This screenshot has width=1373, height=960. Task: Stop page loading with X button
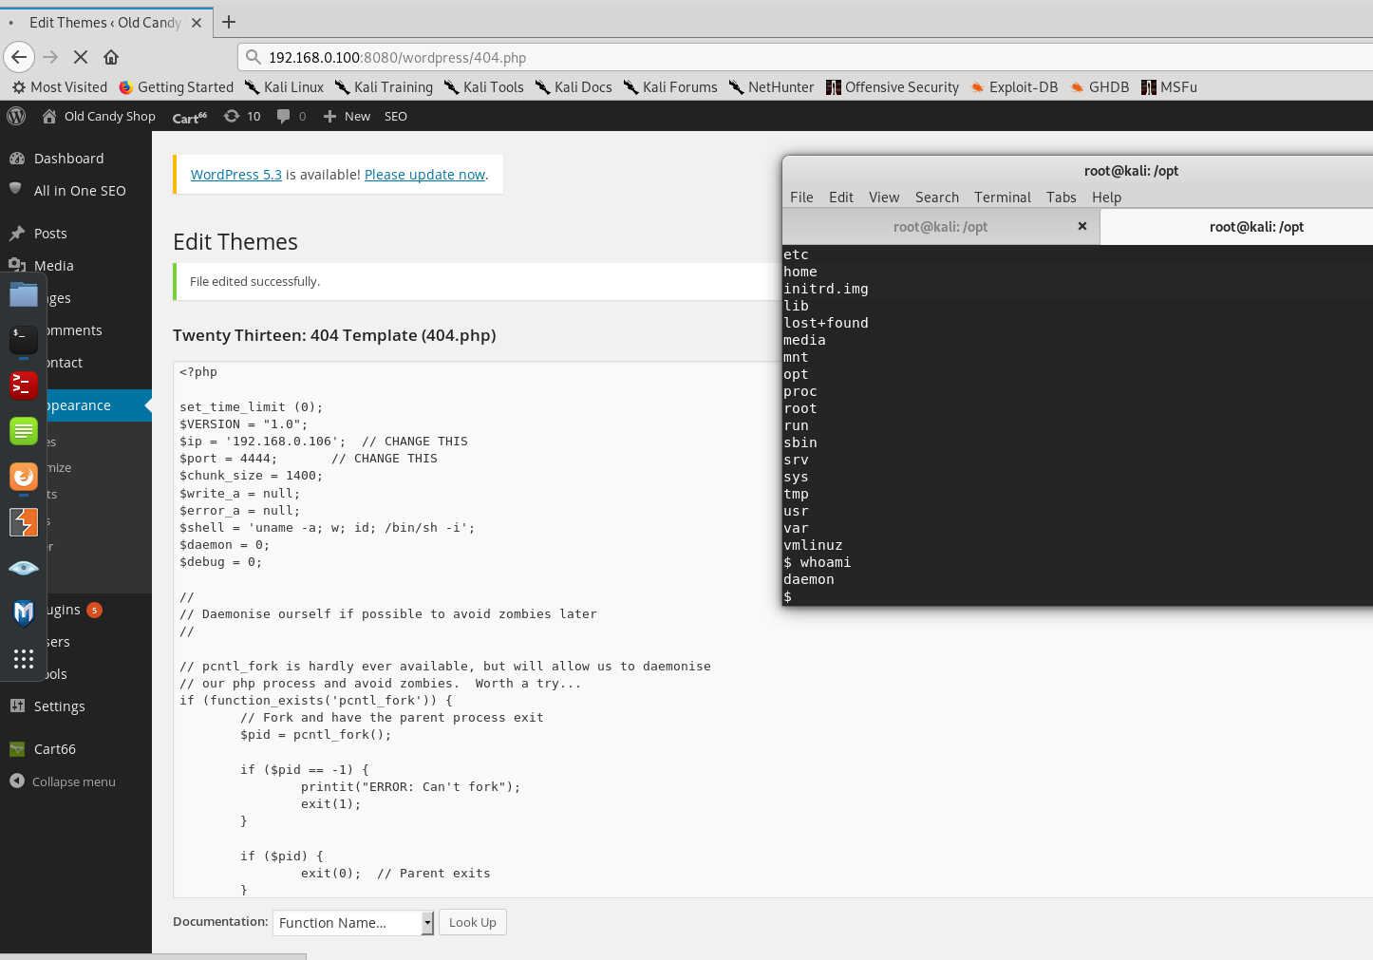pos(81,57)
